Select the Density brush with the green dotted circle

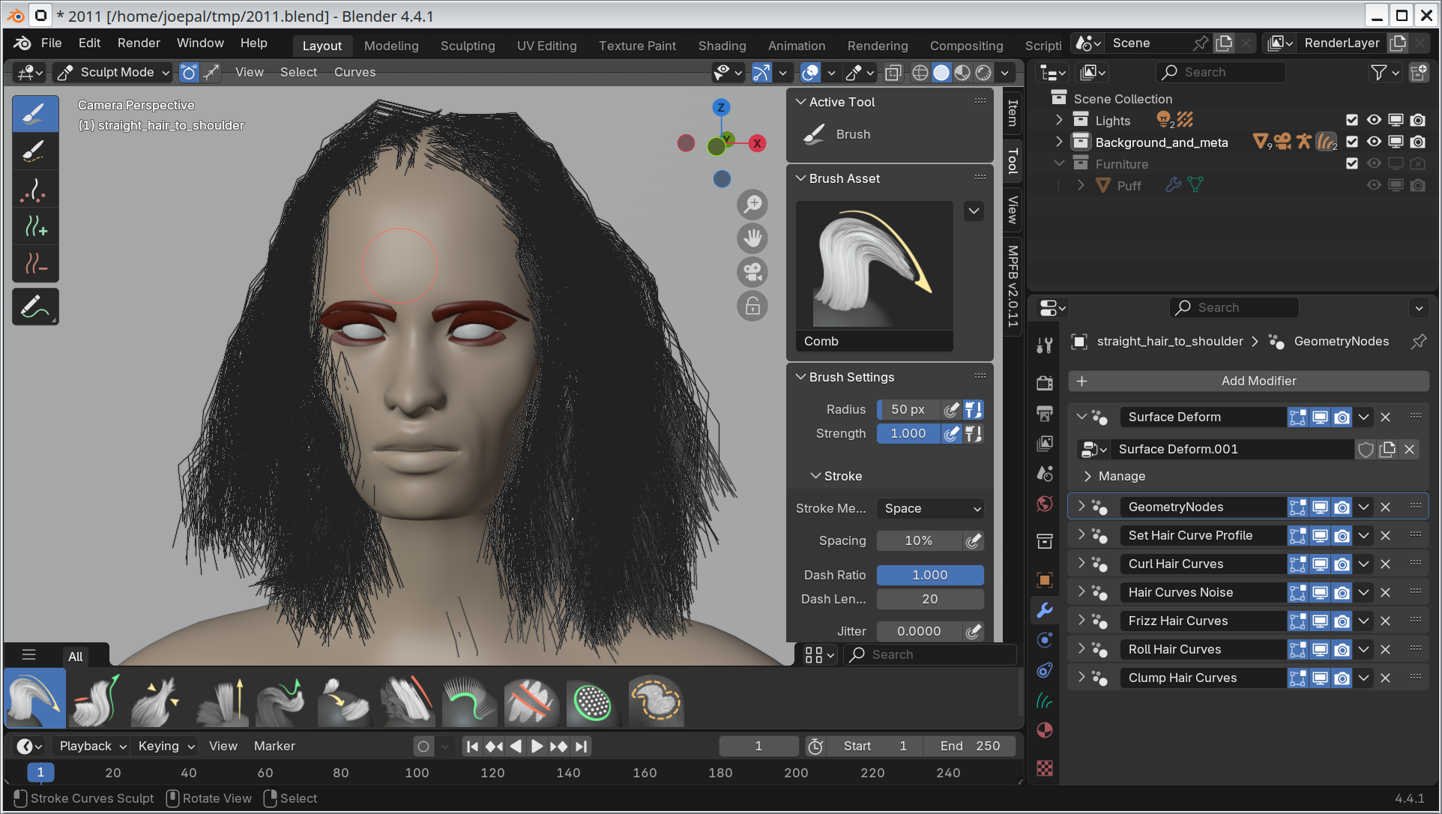coord(593,702)
